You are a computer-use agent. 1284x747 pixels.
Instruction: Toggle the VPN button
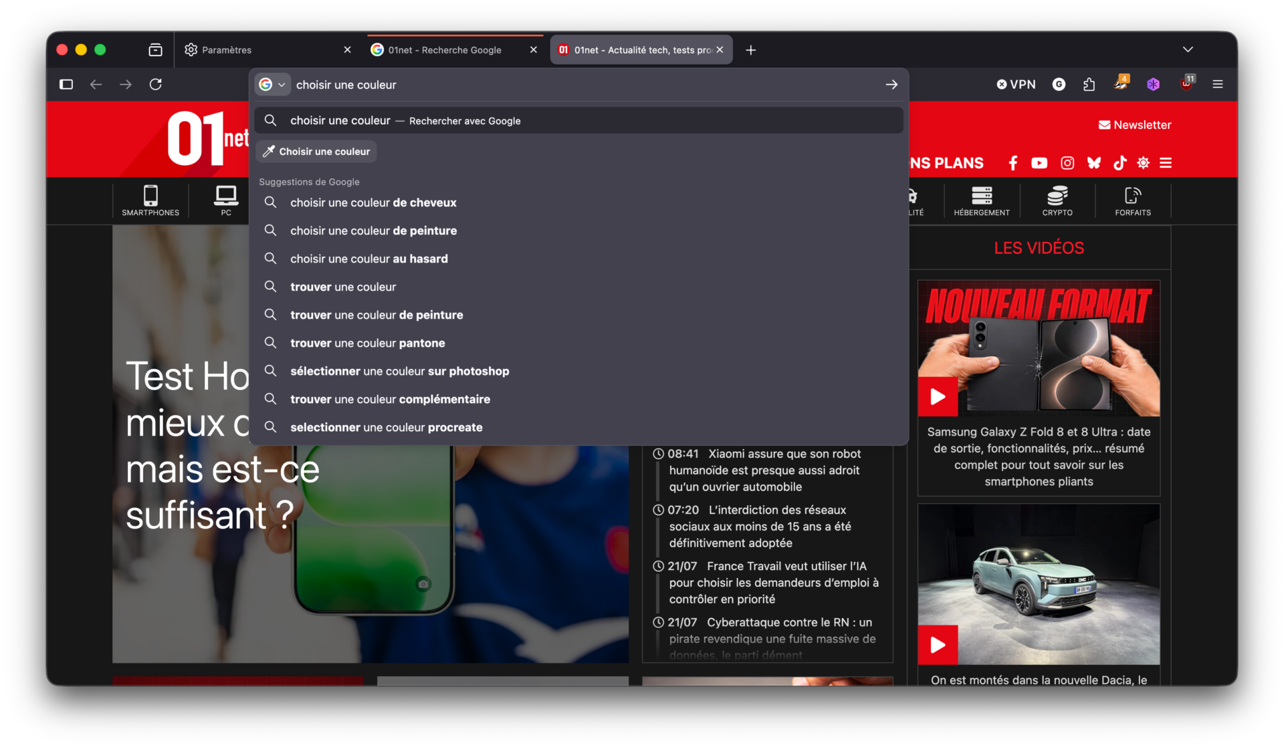[x=1016, y=84]
